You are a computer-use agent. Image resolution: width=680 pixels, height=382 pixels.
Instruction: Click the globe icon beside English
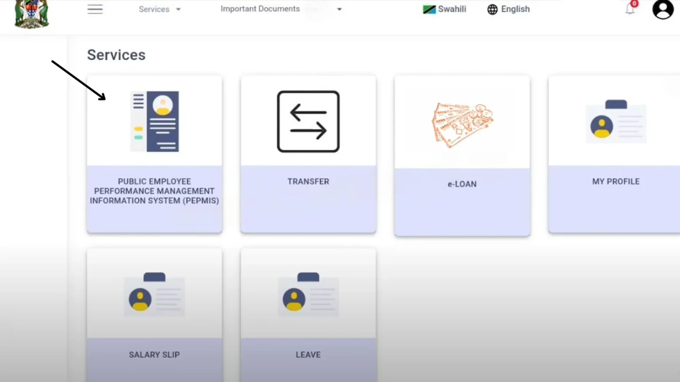491,9
